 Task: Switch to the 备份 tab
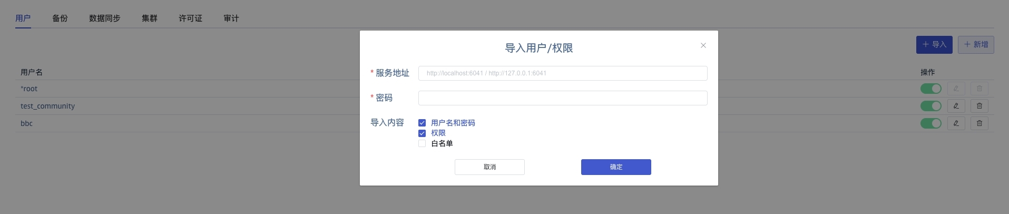click(60, 18)
